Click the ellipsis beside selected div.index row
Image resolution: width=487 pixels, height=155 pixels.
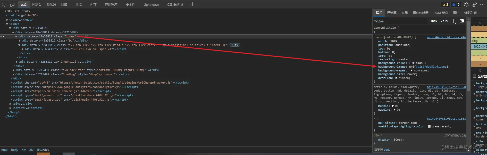(x=2, y=36)
